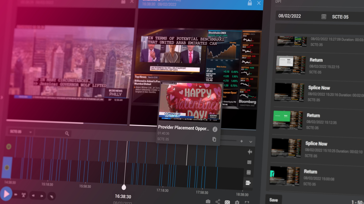Open sharing options via the share icon
The height and width of the screenshot is (204, 364).
coord(217,201)
